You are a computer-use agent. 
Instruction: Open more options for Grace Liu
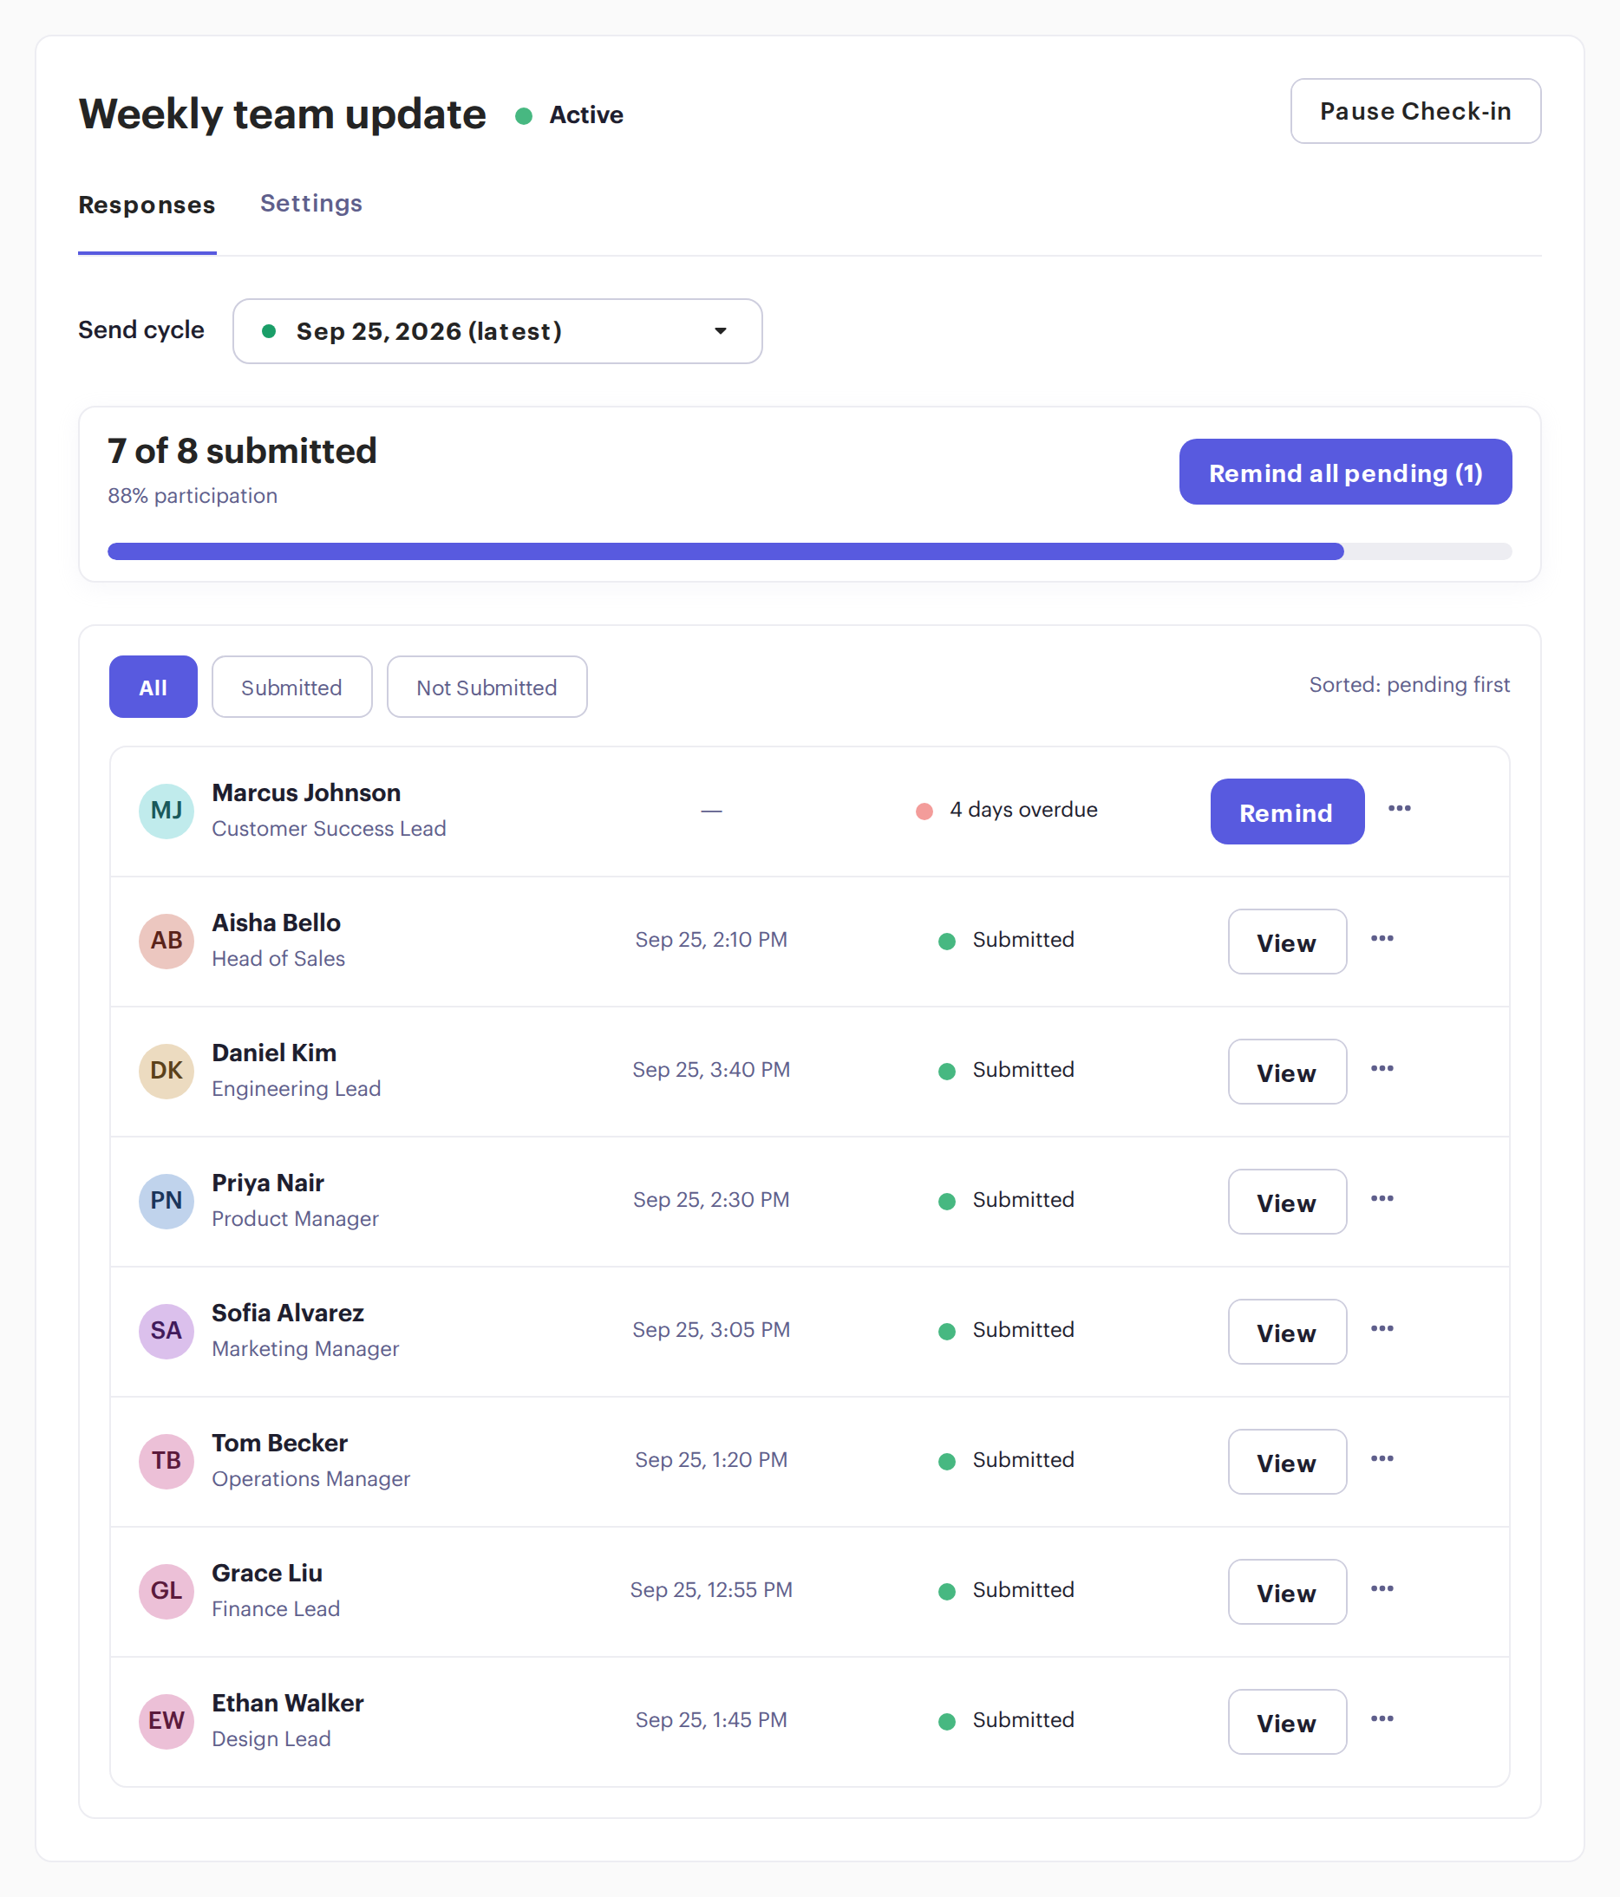pos(1382,1588)
